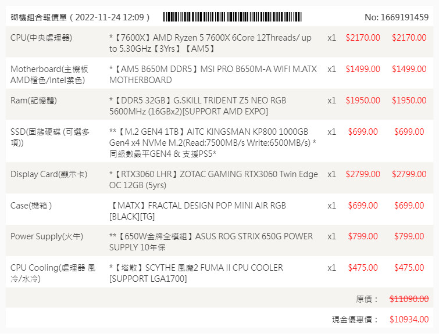Click the SSD(固態硬碟) category label
Screen dimensions: 439x334
50,137
